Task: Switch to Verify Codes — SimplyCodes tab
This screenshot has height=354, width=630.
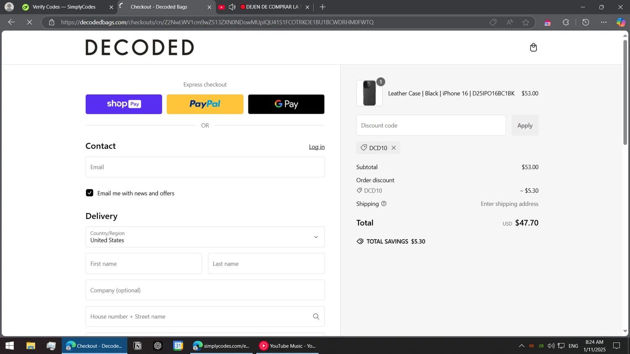Action: point(64,7)
